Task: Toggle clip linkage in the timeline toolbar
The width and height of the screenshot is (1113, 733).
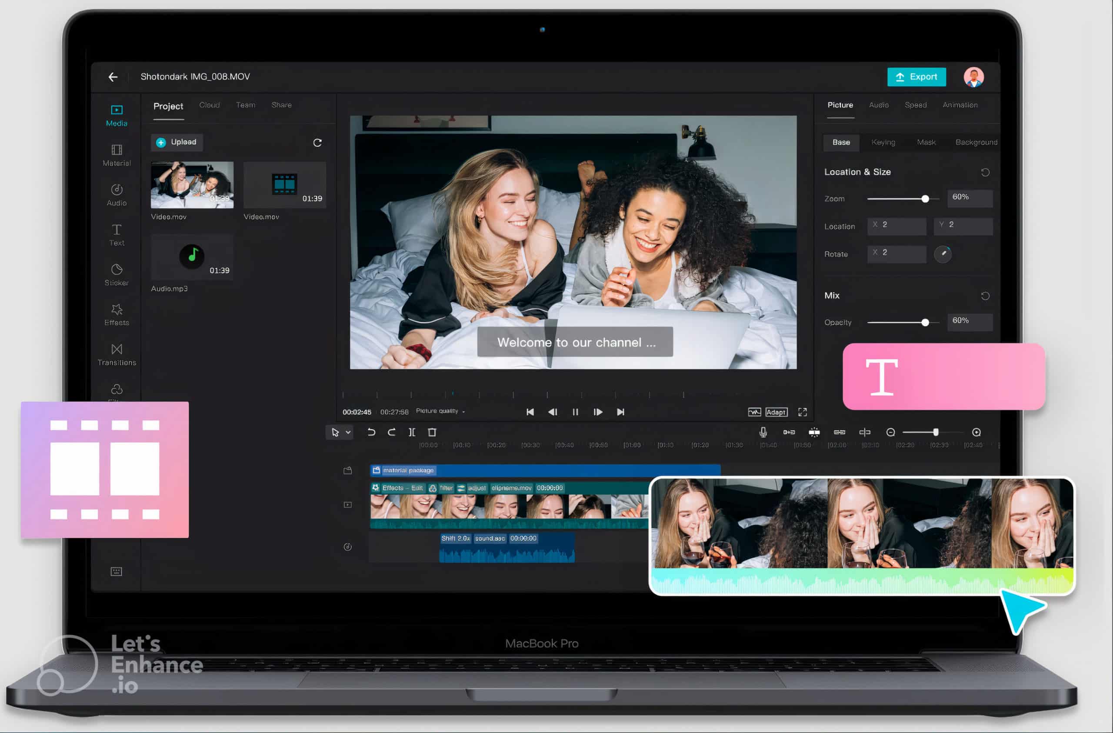Action: tap(839, 432)
